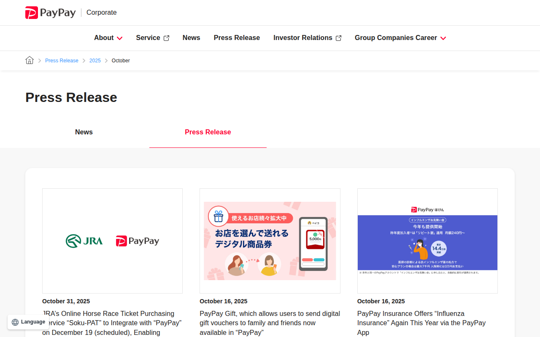The height and width of the screenshot is (337, 540).
Task: Click the Press Release page heading
Action: (71, 97)
